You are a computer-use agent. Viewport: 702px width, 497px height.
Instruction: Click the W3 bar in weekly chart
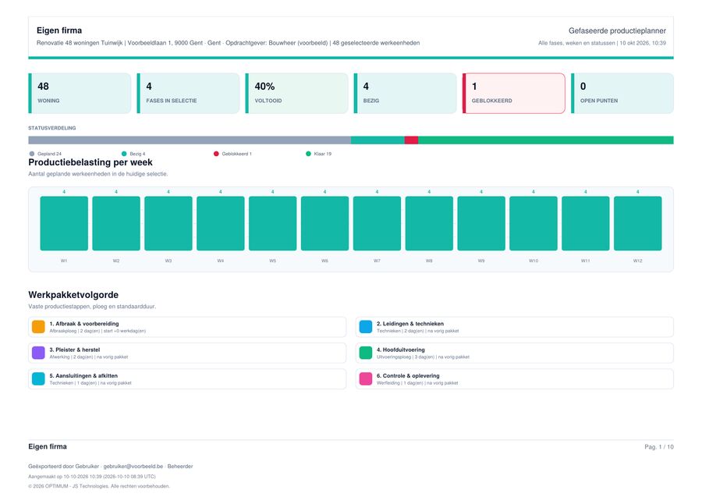click(168, 223)
